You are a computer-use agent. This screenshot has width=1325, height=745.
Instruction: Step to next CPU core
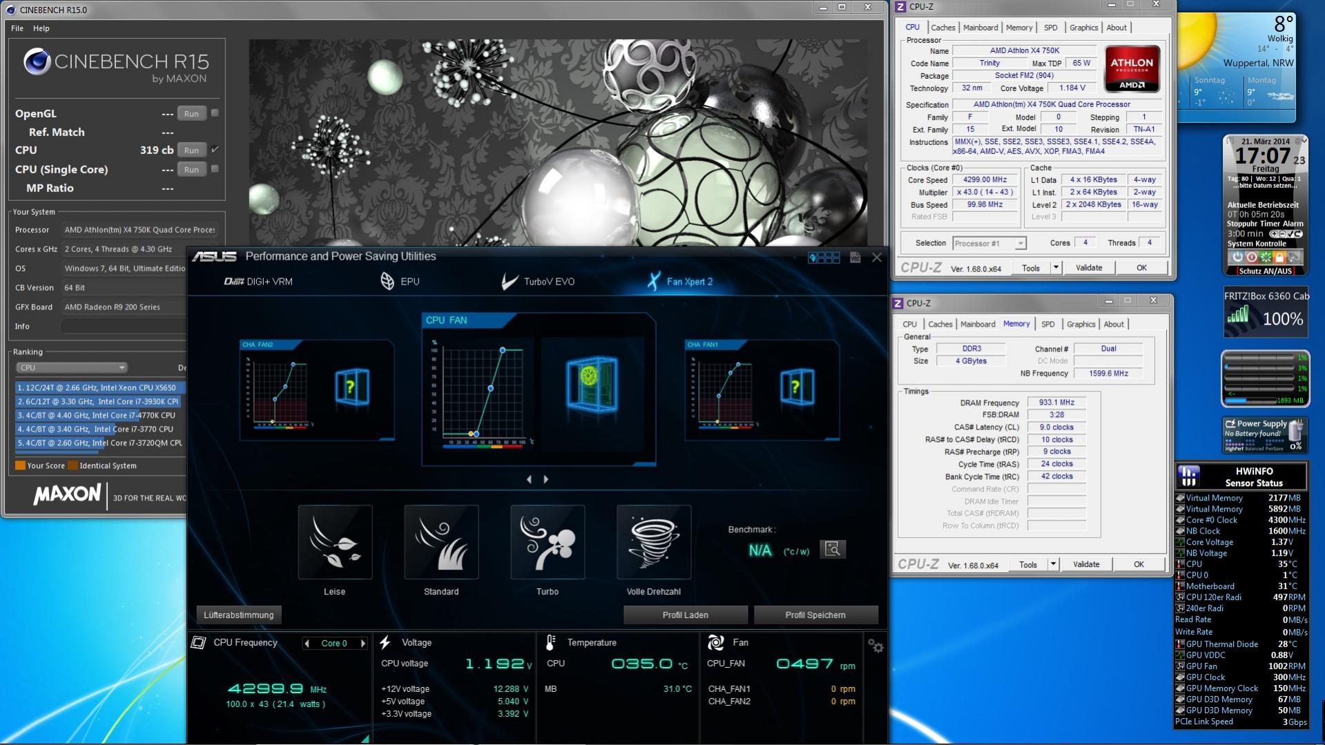point(363,644)
